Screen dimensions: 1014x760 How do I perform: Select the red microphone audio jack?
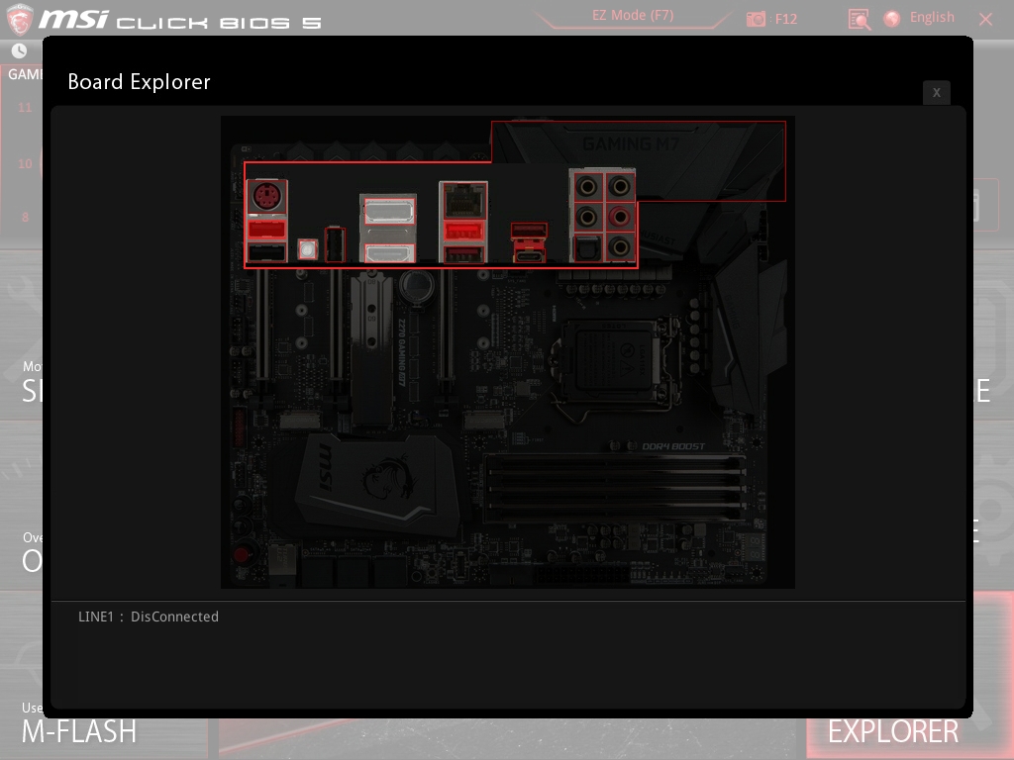[x=620, y=218]
